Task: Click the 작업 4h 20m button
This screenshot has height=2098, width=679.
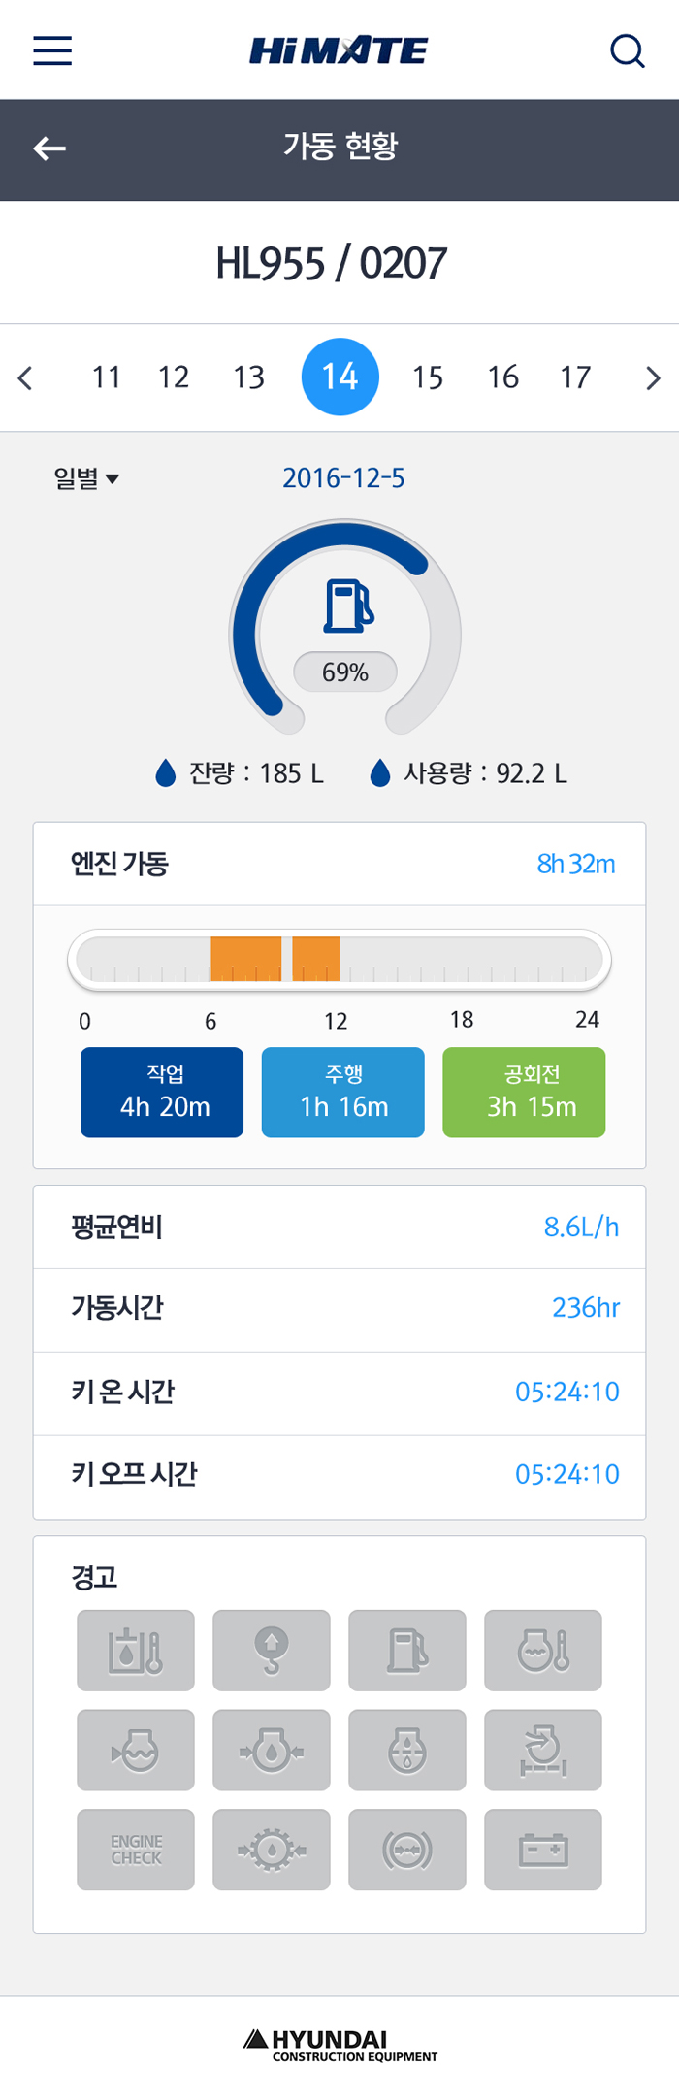Action: point(161,1092)
